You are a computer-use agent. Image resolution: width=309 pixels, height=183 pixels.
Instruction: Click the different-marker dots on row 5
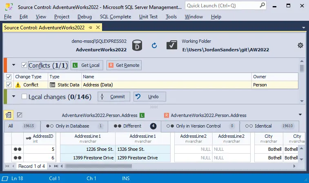[18, 149]
